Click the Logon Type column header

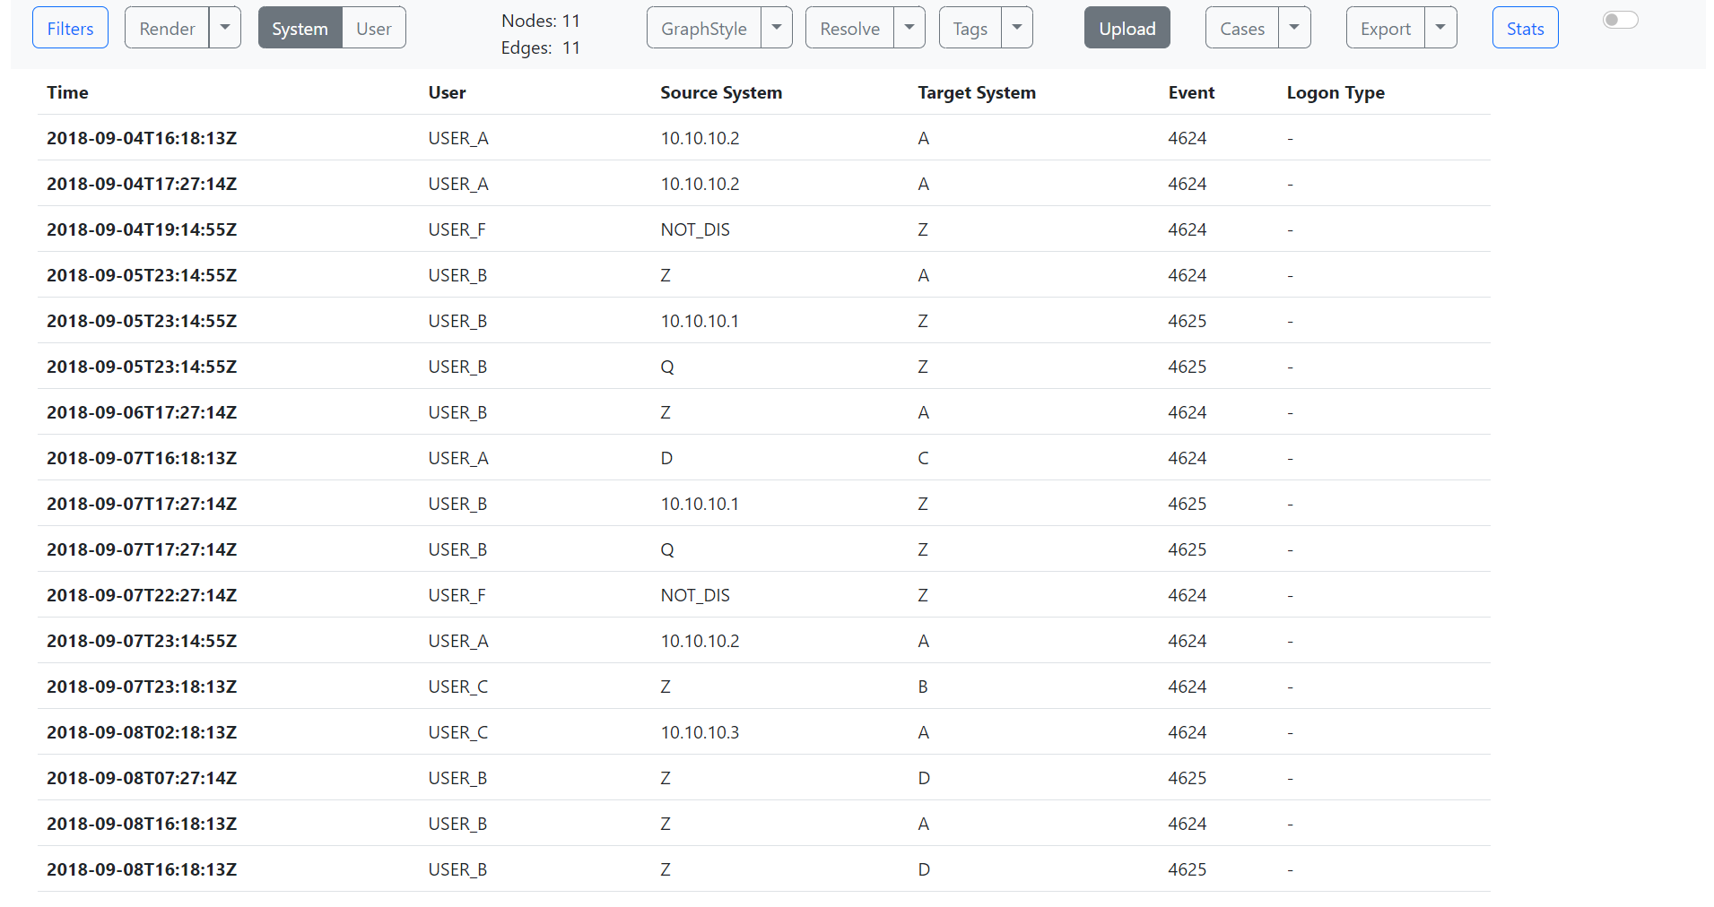pos(1336,92)
